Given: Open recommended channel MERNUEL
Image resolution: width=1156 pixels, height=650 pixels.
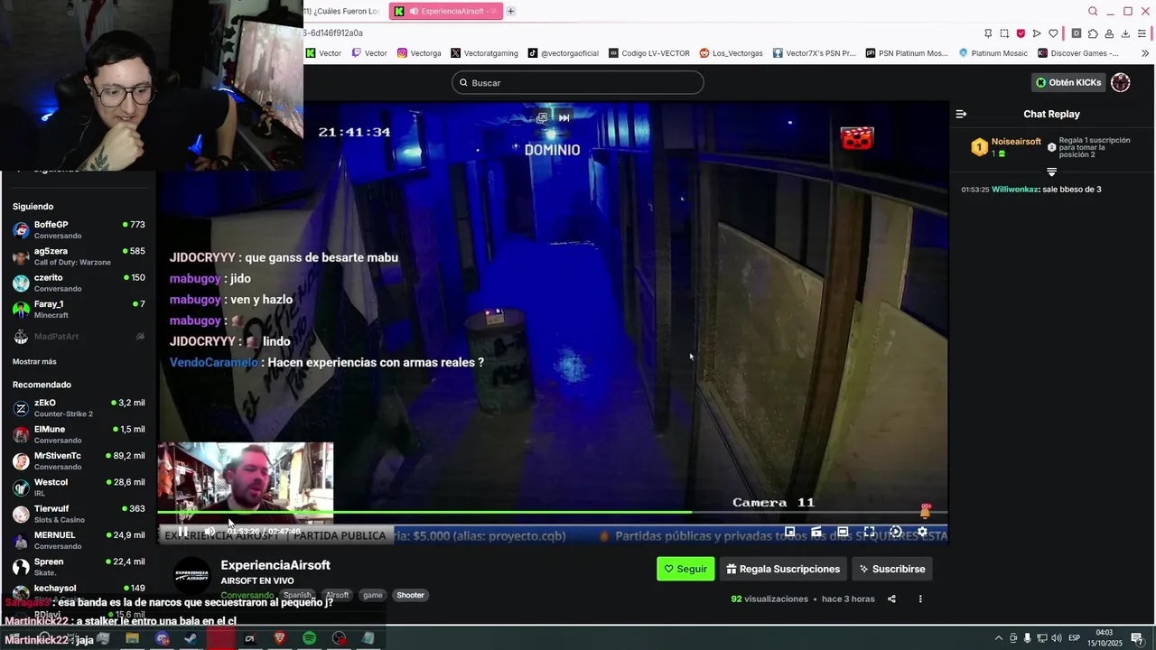Looking at the screenshot, I should point(79,540).
